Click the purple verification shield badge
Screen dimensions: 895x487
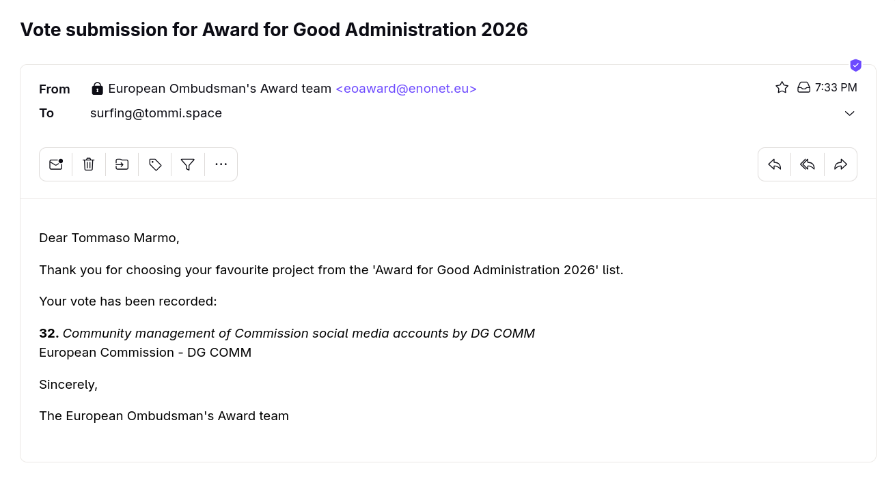click(855, 65)
